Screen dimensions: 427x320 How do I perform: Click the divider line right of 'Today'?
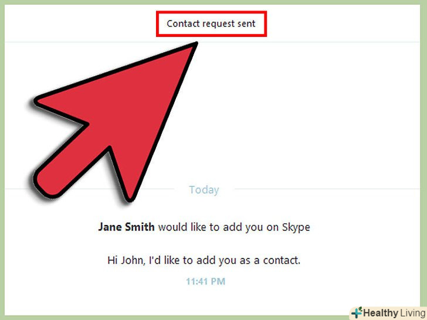[x=327, y=189]
